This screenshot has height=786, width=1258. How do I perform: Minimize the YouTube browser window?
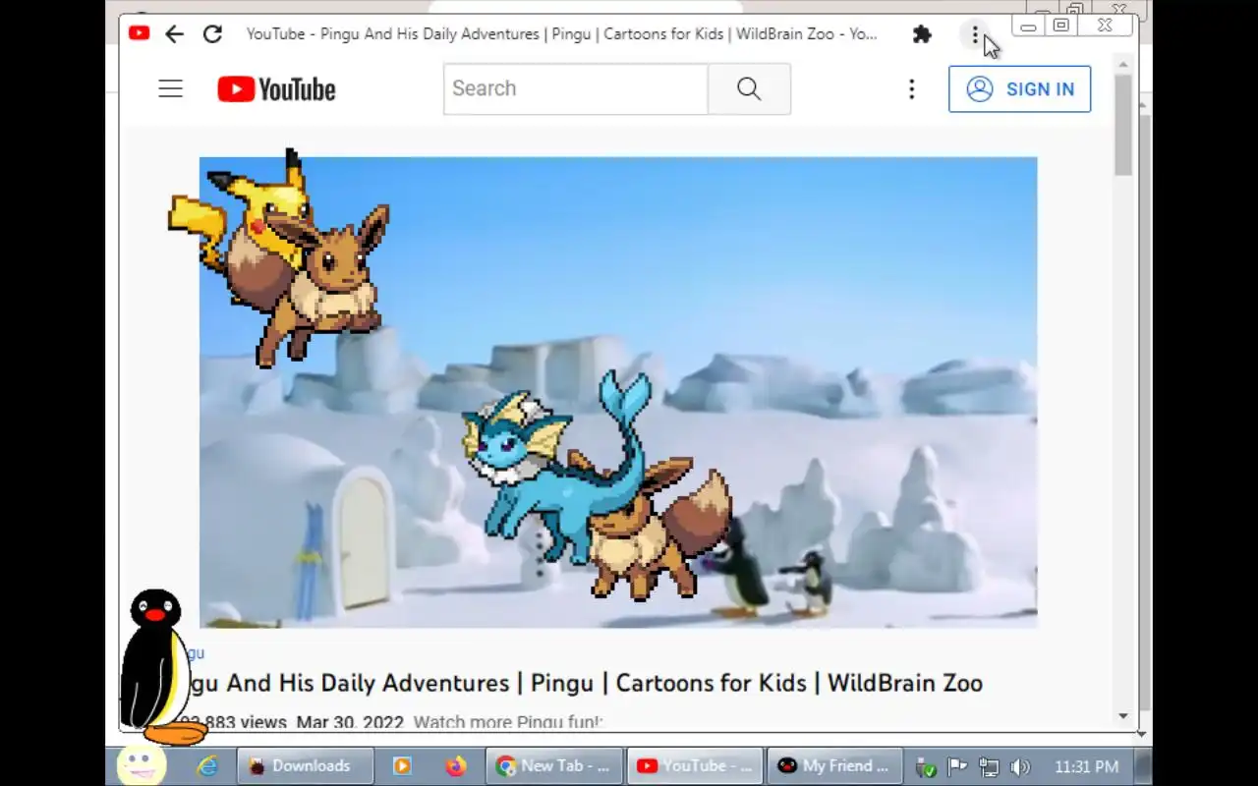coord(1028,27)
